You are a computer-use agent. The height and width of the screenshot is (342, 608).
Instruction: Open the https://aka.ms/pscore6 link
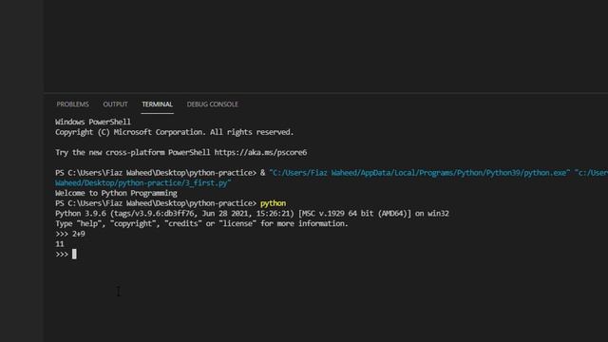click(x=260, y=152)
